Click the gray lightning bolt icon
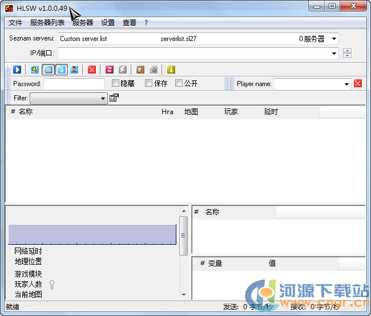 (x=123, y=70)
